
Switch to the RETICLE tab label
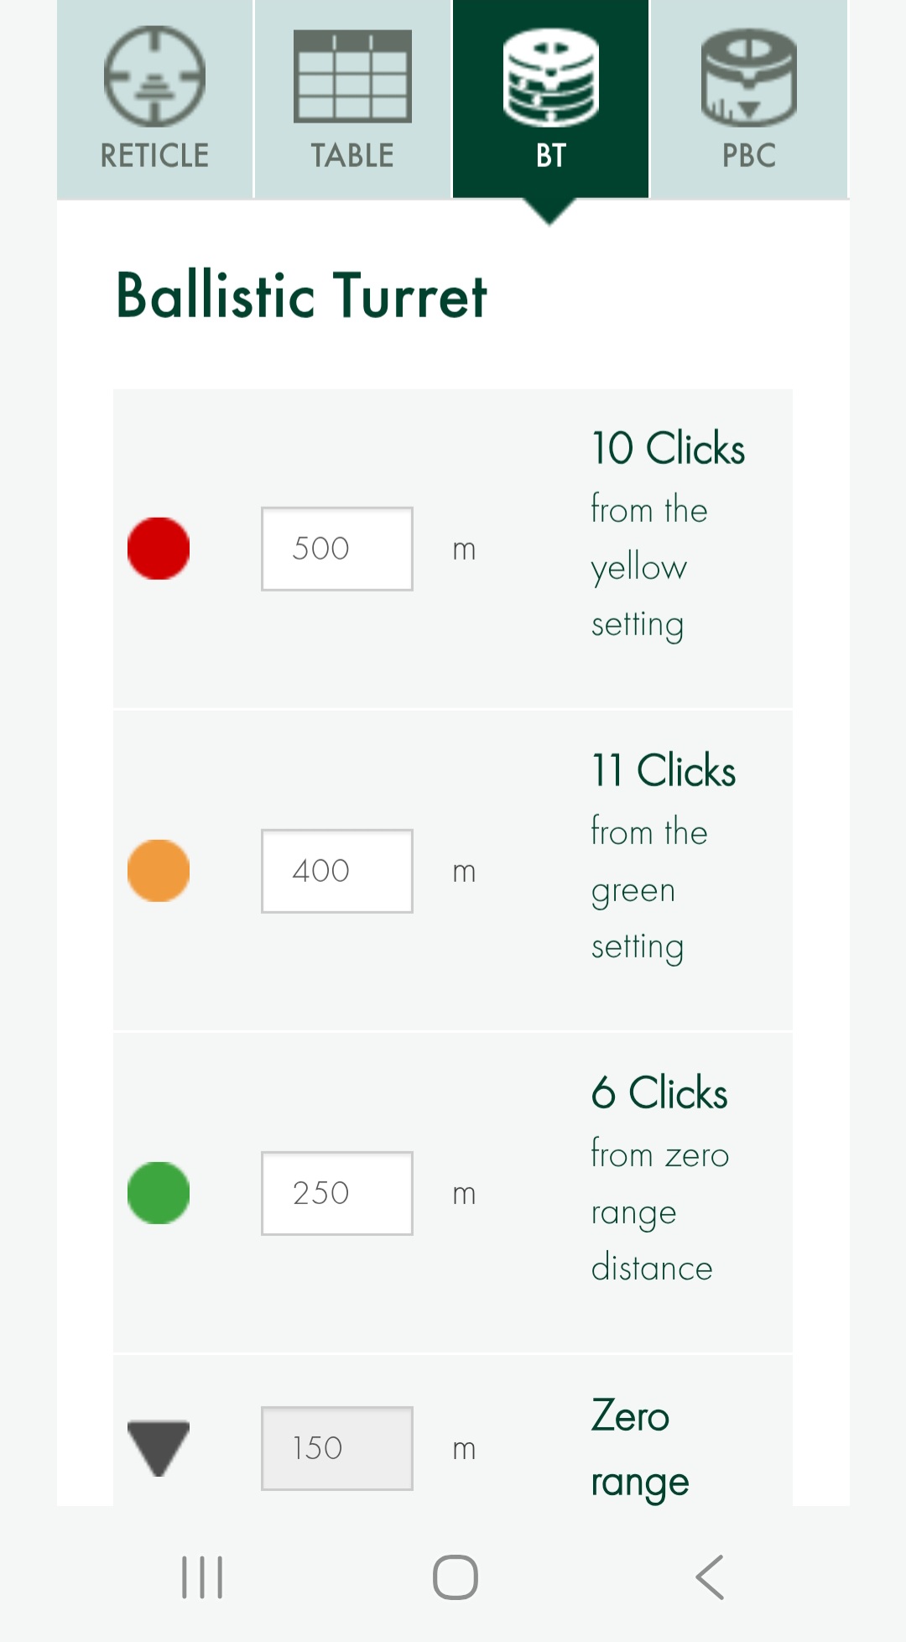pyautogui.click(x=154, y=155)
